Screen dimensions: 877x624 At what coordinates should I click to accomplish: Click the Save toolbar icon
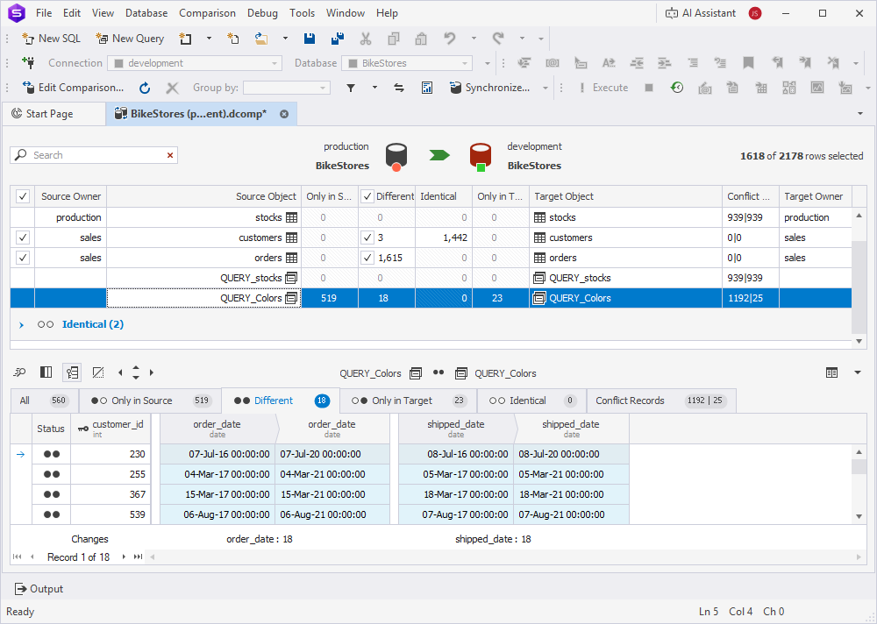pyautogui.click(x=310, y=39)
